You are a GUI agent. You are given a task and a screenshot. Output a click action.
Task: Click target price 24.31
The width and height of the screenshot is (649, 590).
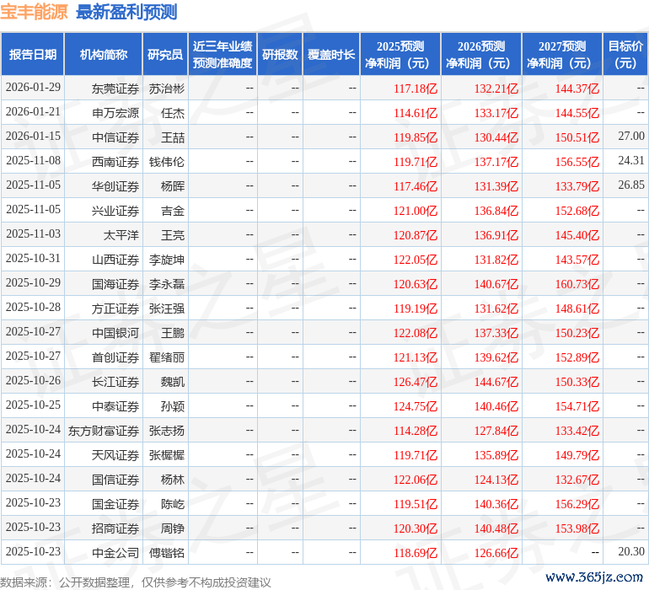point(631,160)
